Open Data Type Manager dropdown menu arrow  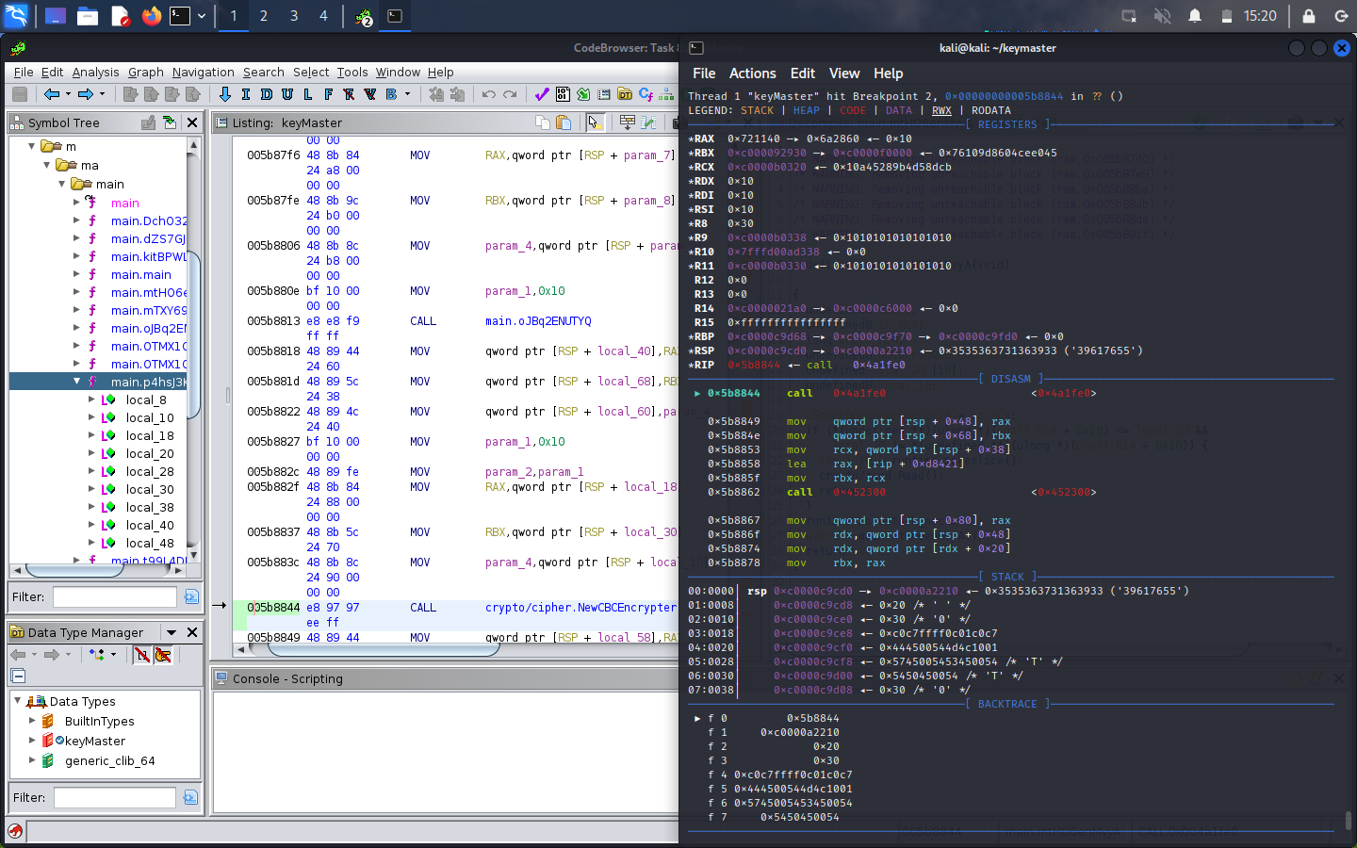coord(172,632)
